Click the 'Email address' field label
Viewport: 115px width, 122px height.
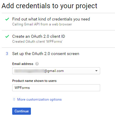(23, 64)
